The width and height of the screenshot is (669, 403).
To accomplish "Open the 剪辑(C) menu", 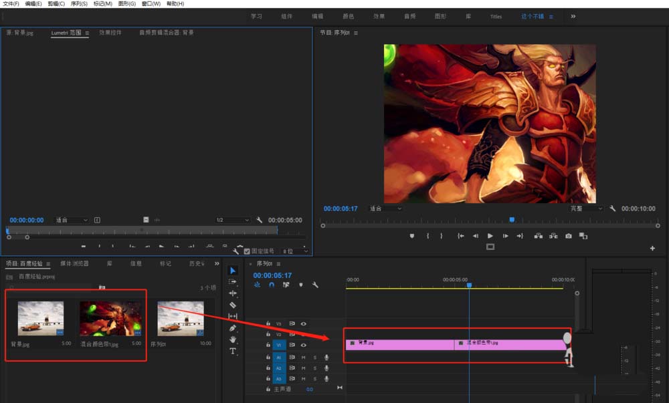I will (x=56, y=3).
